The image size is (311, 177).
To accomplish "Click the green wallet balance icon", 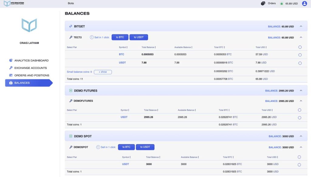I will pyautogui.click(x=281, y=4).
